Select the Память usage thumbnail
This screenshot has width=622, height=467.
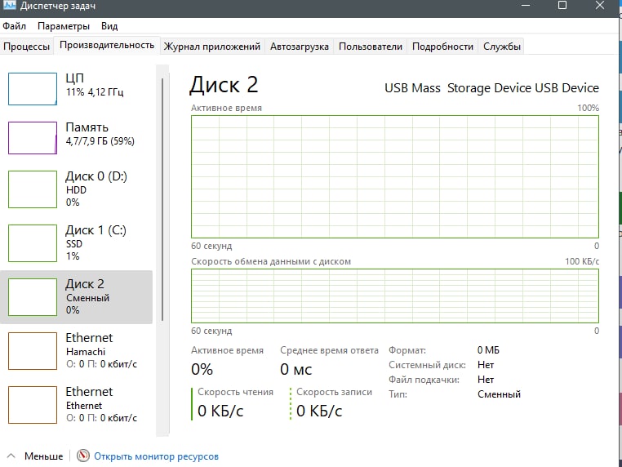pos(33,138)
